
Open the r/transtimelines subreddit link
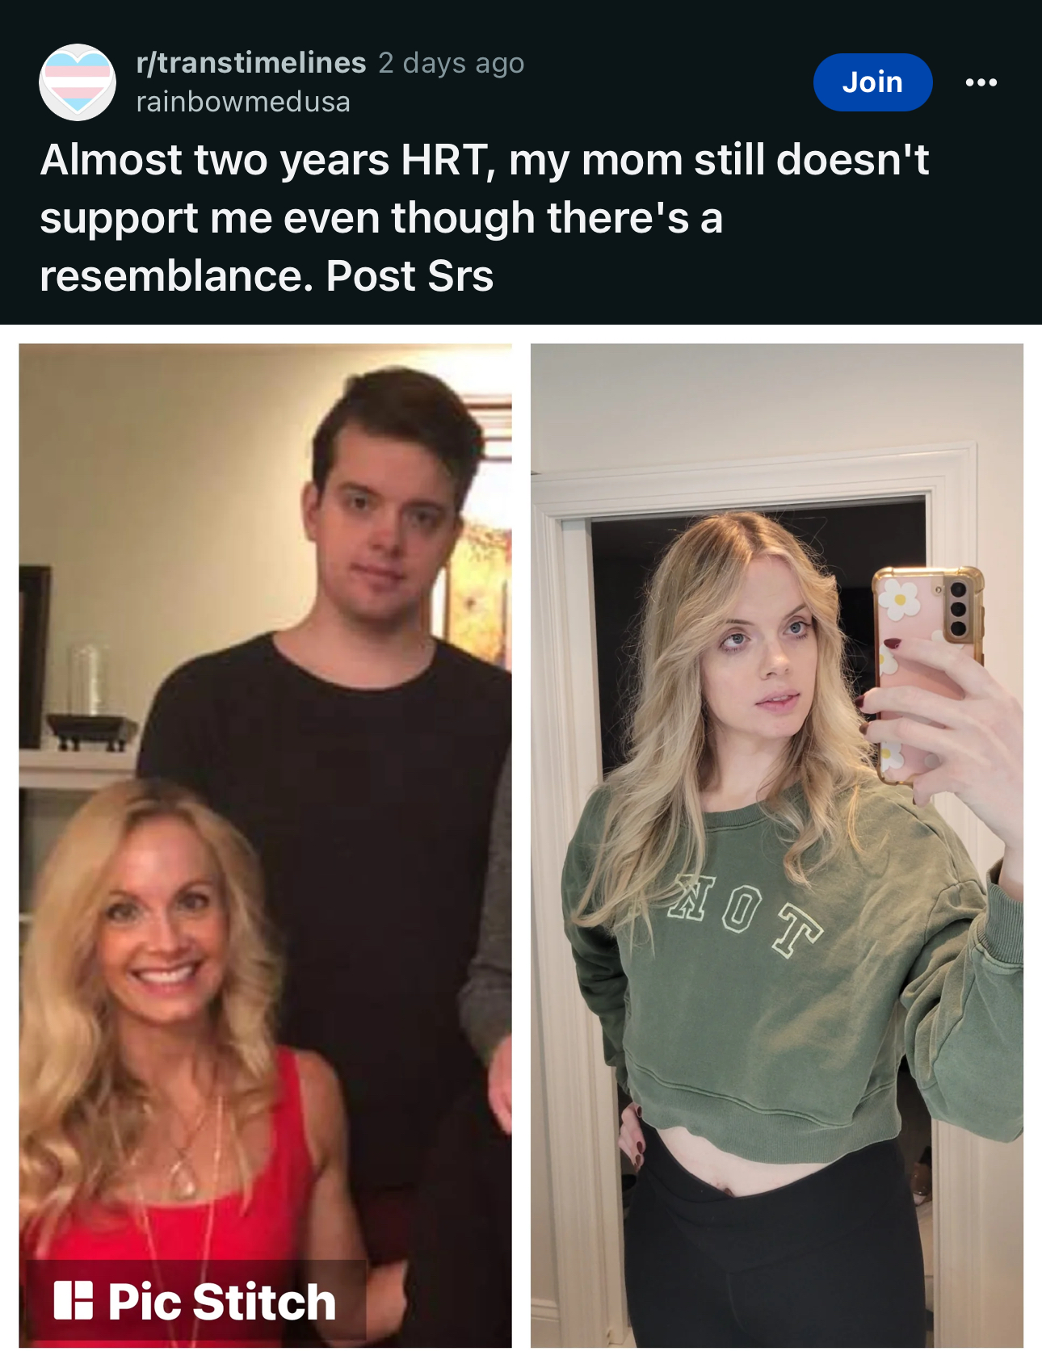[x=251, y=63]
